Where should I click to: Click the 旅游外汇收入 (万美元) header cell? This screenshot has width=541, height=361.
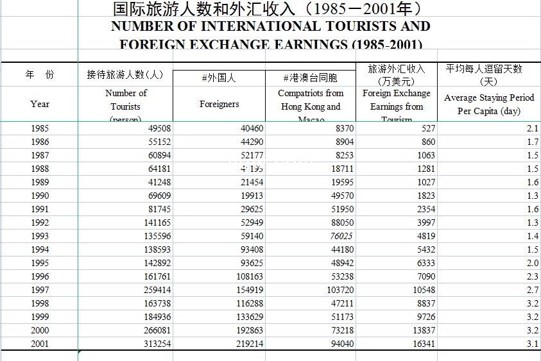pyautogui.click(x=396, y=74)
